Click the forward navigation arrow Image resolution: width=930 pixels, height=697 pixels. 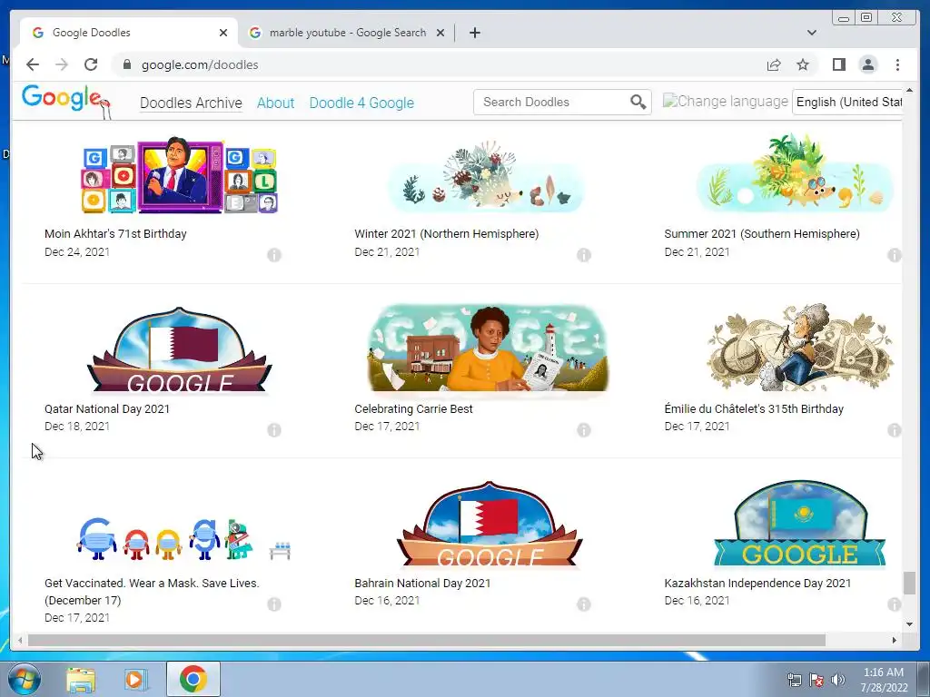62,64
